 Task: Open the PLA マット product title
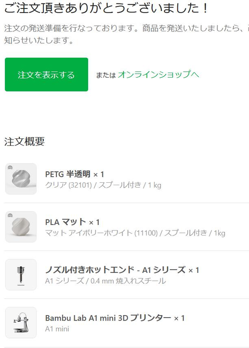(x=65, y=222)
